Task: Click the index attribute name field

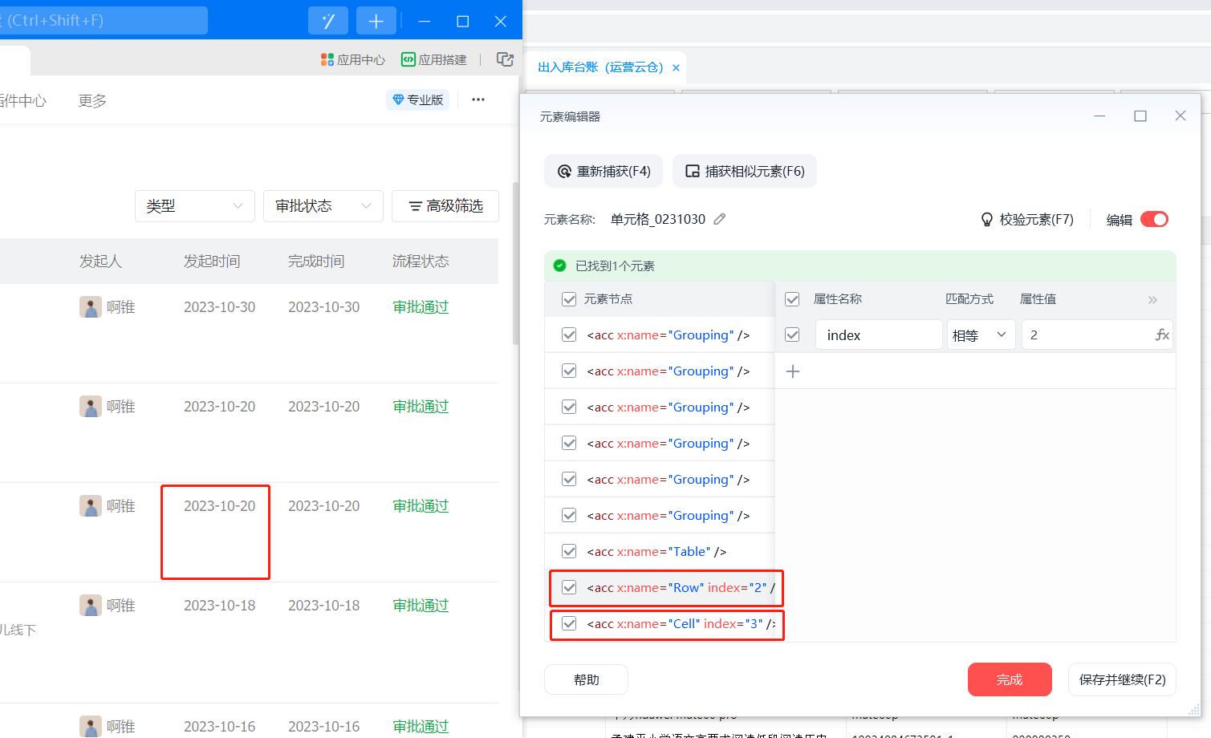Action: (x=878, y=335)
